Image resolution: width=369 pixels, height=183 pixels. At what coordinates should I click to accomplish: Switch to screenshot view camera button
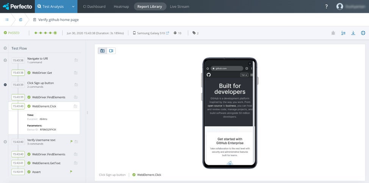[102, 51]
